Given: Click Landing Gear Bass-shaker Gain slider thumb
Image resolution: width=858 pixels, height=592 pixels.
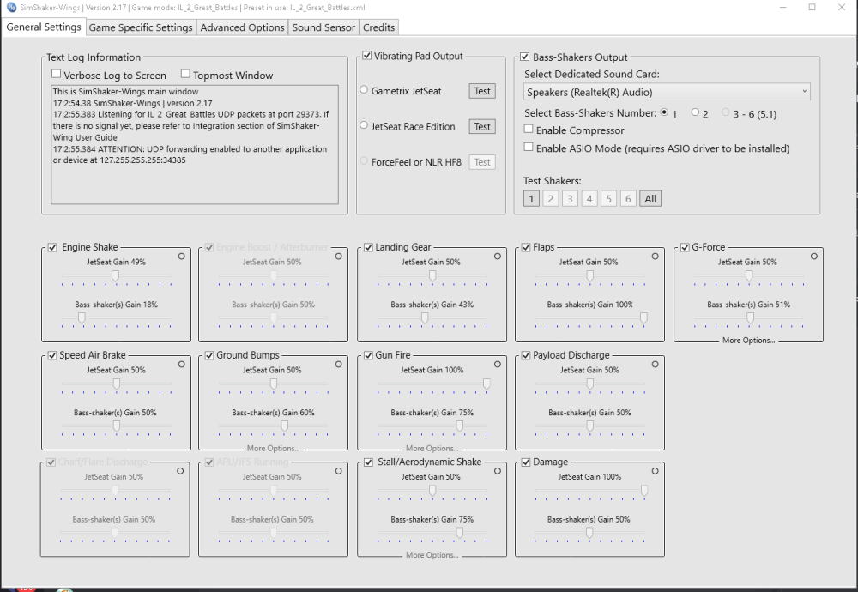Looking at the screenshot, I should (425, 318).
